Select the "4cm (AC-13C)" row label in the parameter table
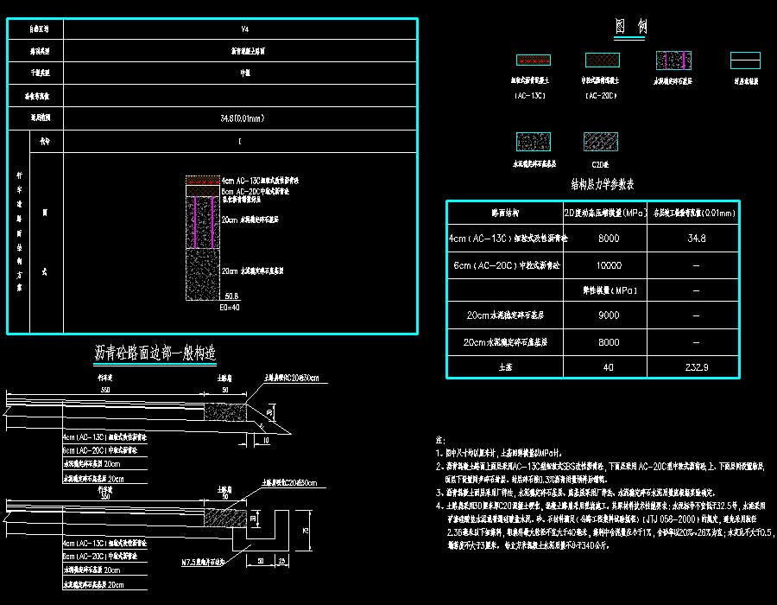Viewport: 777px width, 605px height. coord(508,239)
